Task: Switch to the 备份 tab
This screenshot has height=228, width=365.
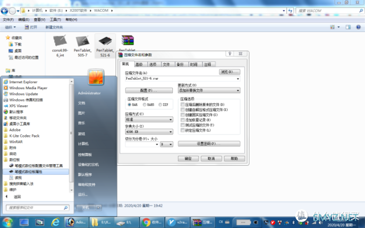Action: point(180,64)
